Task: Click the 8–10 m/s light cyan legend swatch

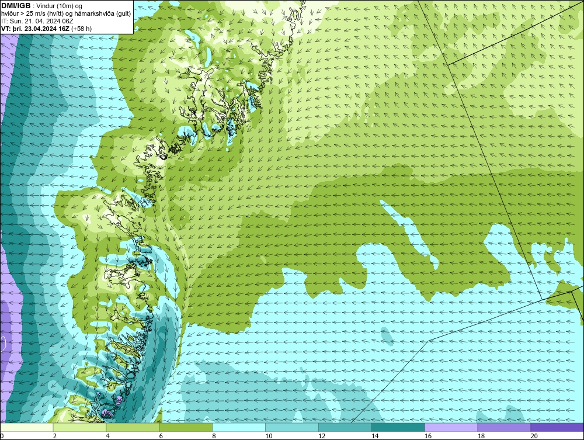Action: tap(239, 427)
